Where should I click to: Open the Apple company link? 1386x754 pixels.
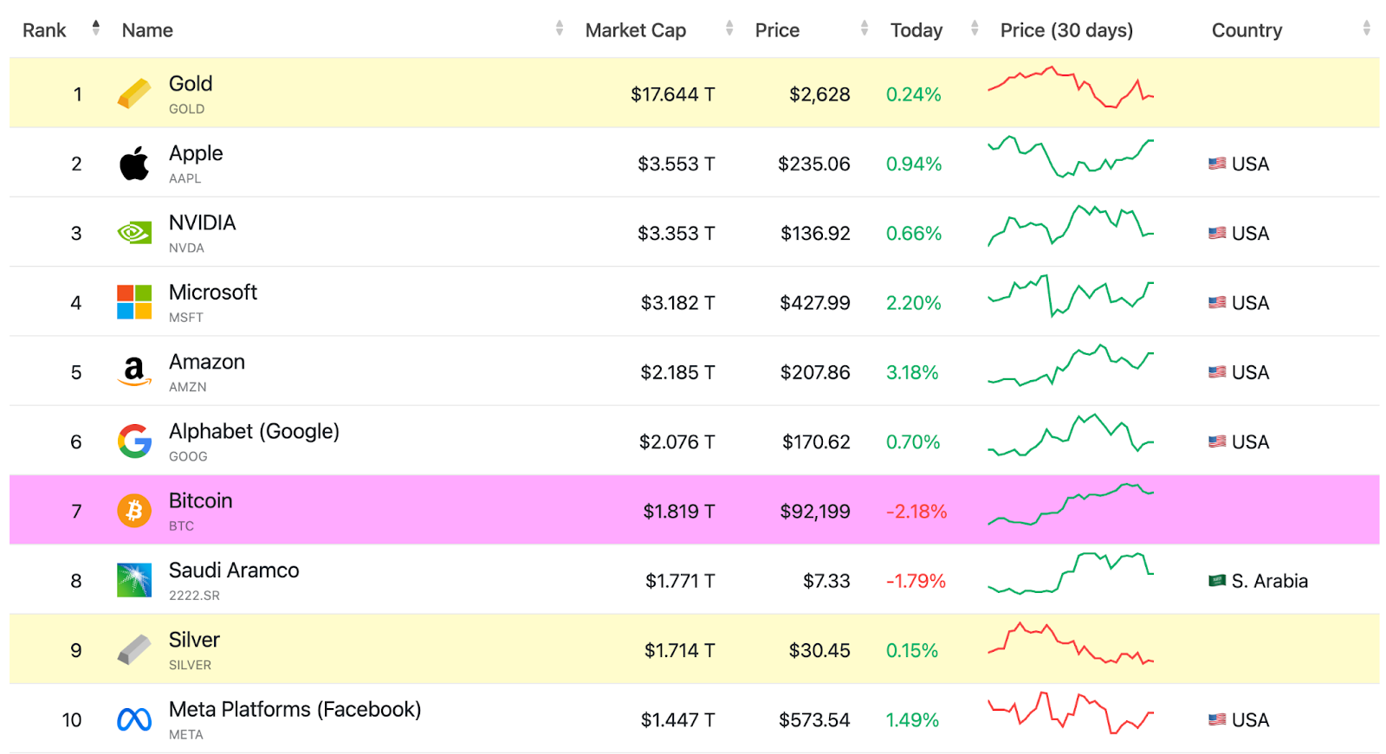[x=196, y=153]
